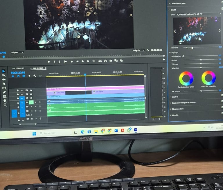This screenshot has width=223, height=190.
Task: Toggle global FX mute in Program monitor
Action: [72, 61]
